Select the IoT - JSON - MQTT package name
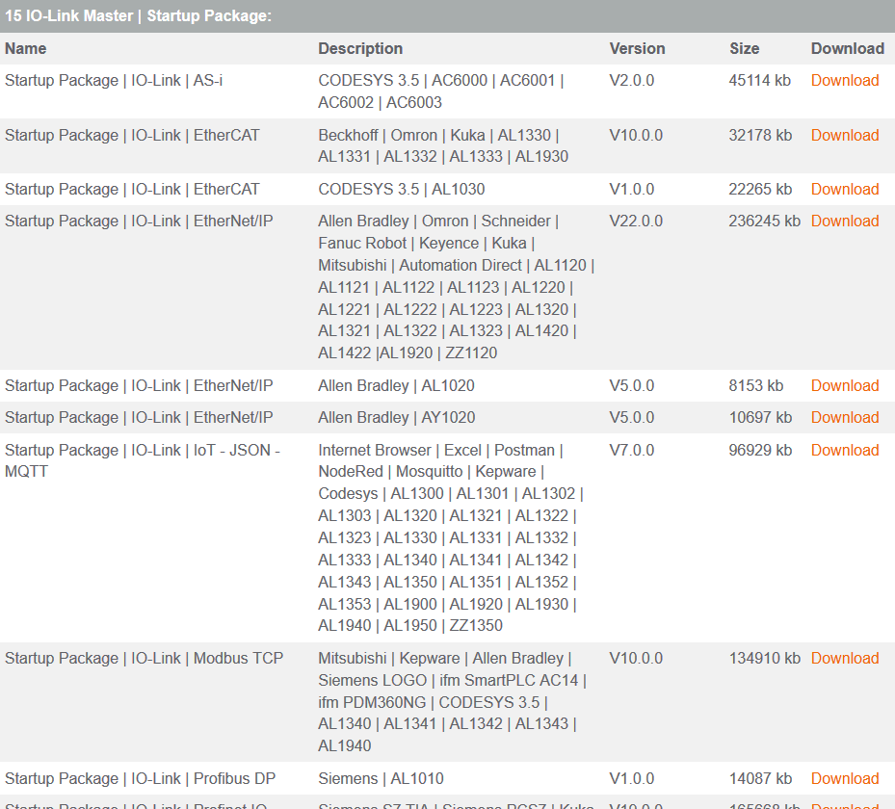895x809 pixels. [x=142, y=460]
